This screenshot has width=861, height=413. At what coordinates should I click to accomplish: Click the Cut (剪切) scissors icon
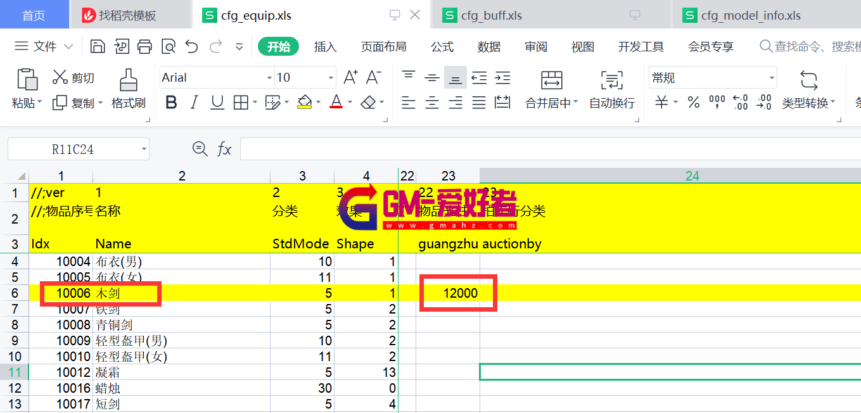tap(60, 77)
